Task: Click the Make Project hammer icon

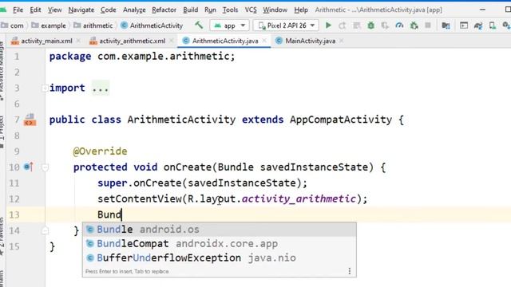Action: point(199,25)
